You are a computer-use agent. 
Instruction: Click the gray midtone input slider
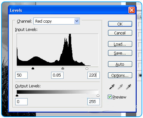[x=63, y=68]
